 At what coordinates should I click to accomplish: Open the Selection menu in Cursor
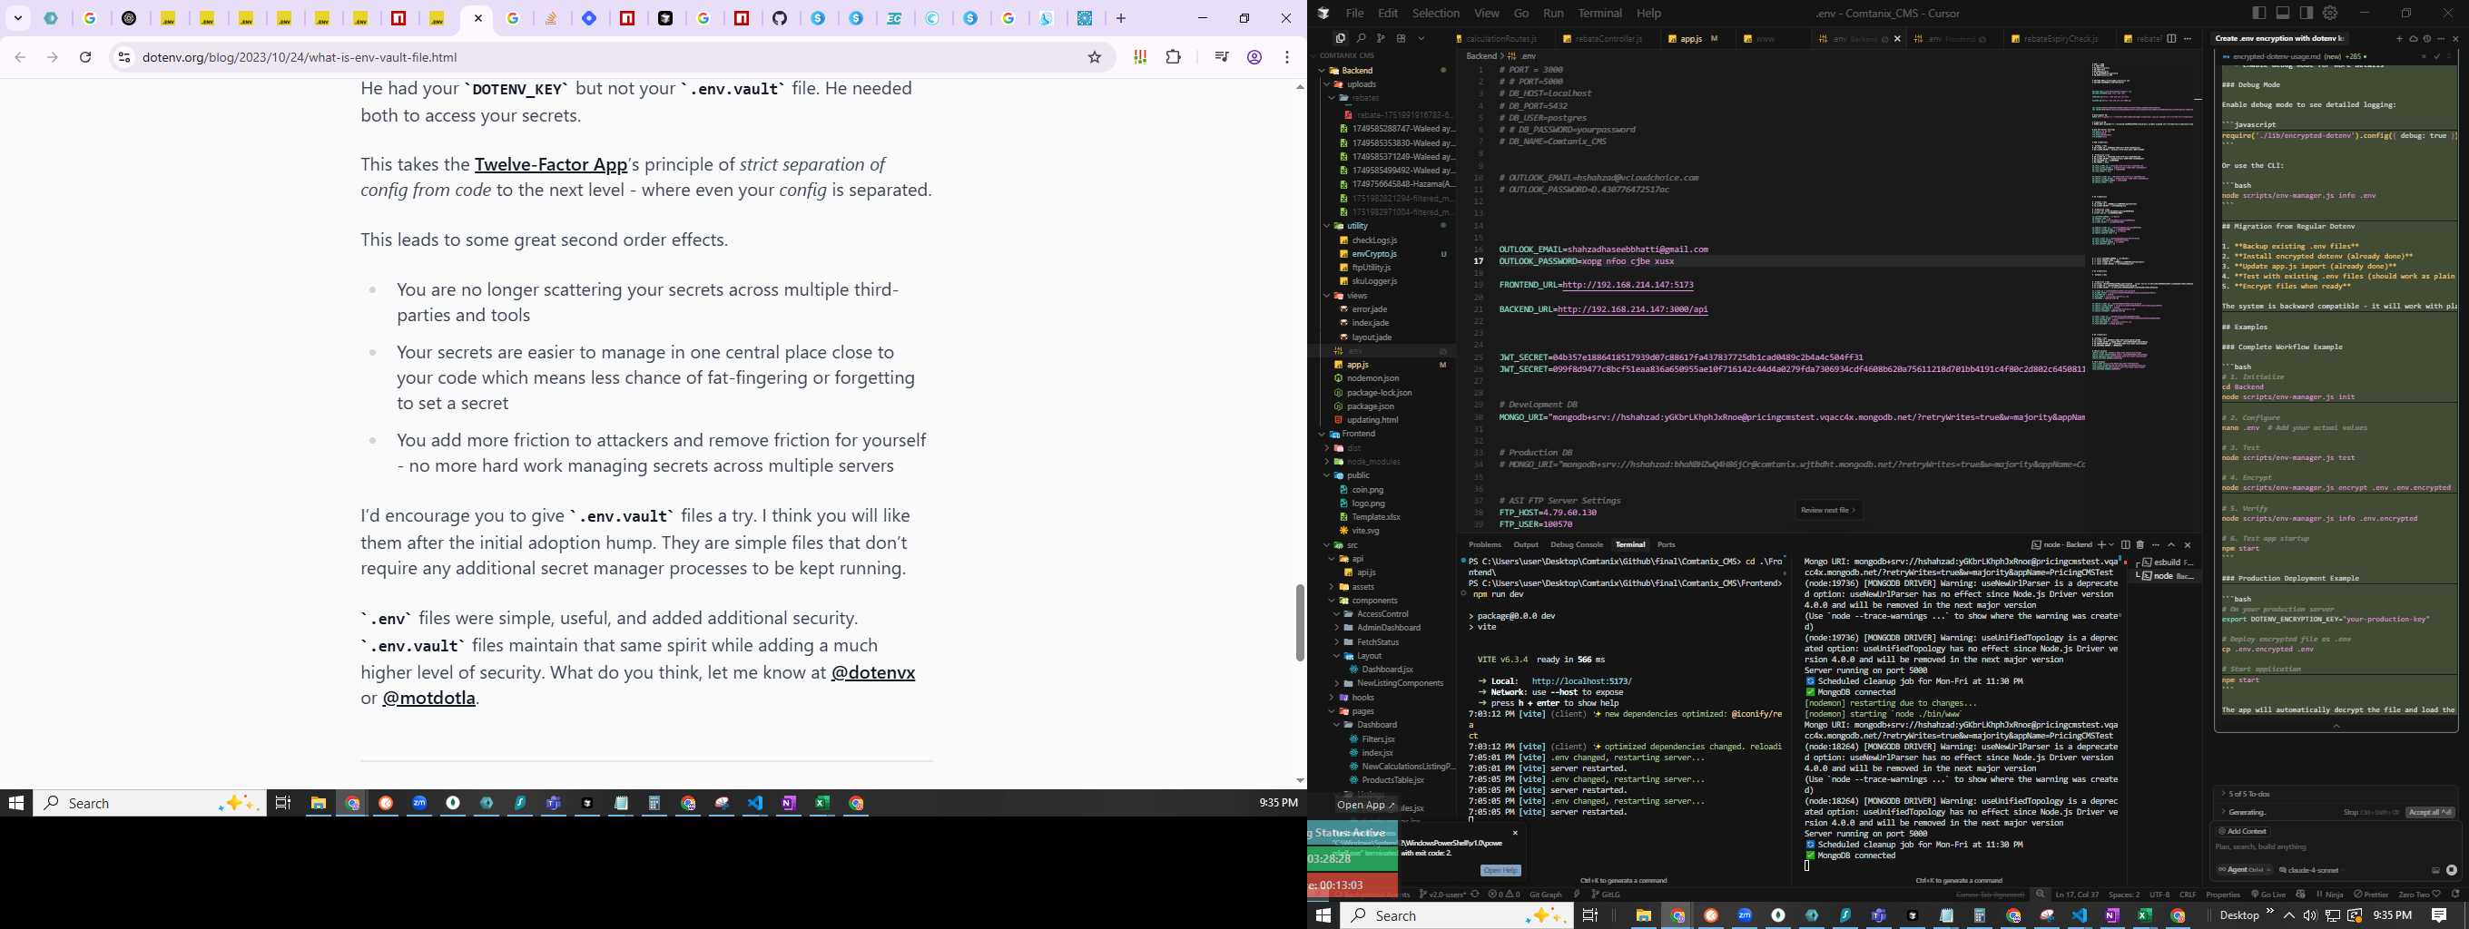click(1436, 14)
